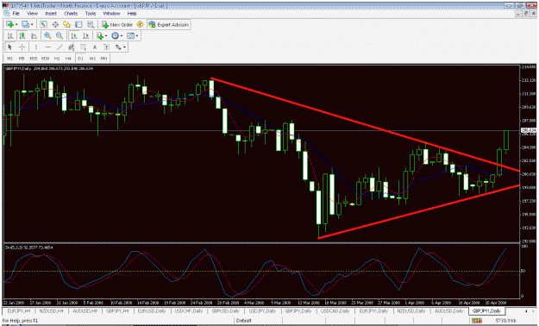Image resolution: width=539 pixels, height=326 pixels.
Task: Select the Trendline drawing tool
Action: pos(60,47)
